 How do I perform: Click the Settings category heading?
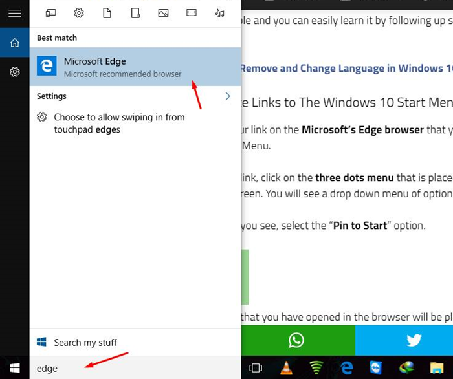point(51,96)
